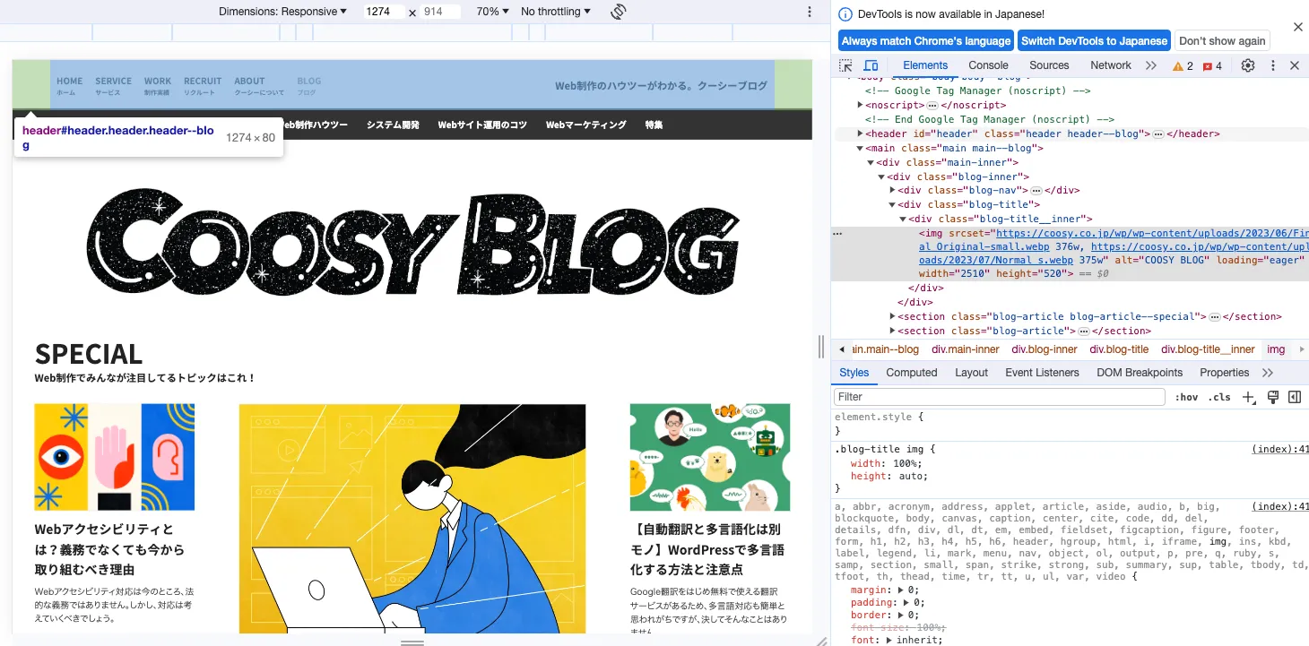Open DevTools settings gear
1309x646 pixels.
pos(1248,65)
